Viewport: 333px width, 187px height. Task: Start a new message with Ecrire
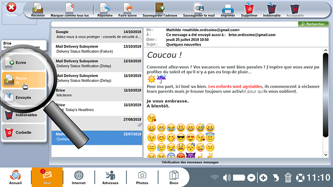[x=24, y=63]
